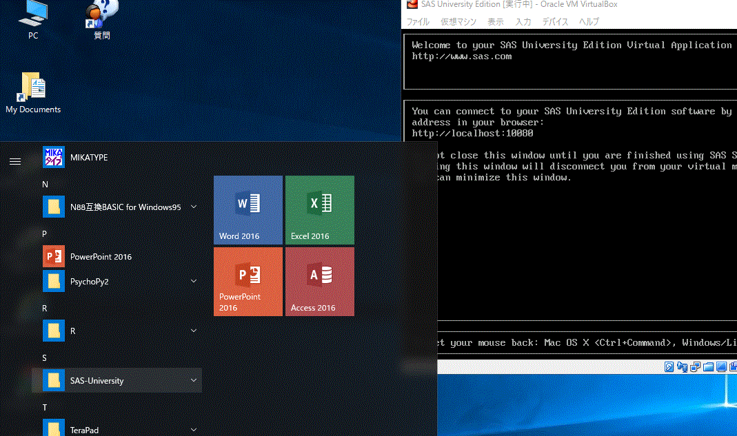Image resolution: width=737 pixels, height=436 pixels.
Task: Open the PC desktop icon
Action: click(32, 20)
